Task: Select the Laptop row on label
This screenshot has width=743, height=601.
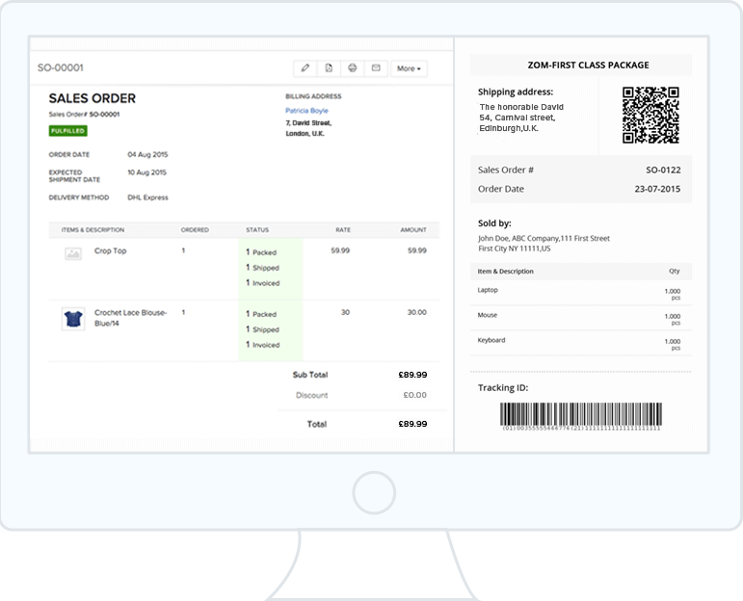Action: [581, 293]
